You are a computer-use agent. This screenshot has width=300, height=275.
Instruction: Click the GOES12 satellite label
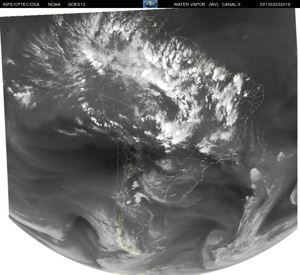tap(77, 4)
